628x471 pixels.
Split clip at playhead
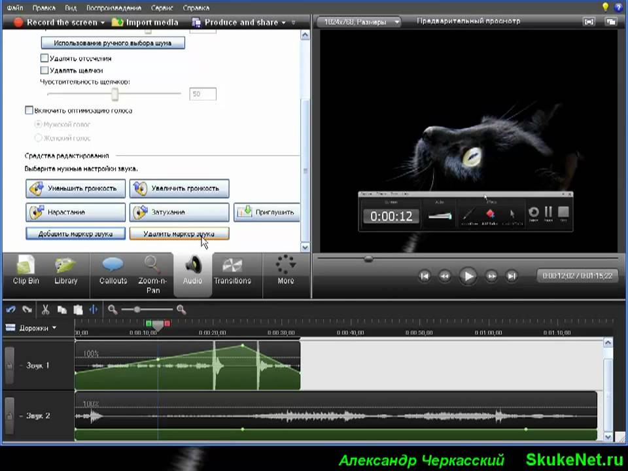coord(94,309)
